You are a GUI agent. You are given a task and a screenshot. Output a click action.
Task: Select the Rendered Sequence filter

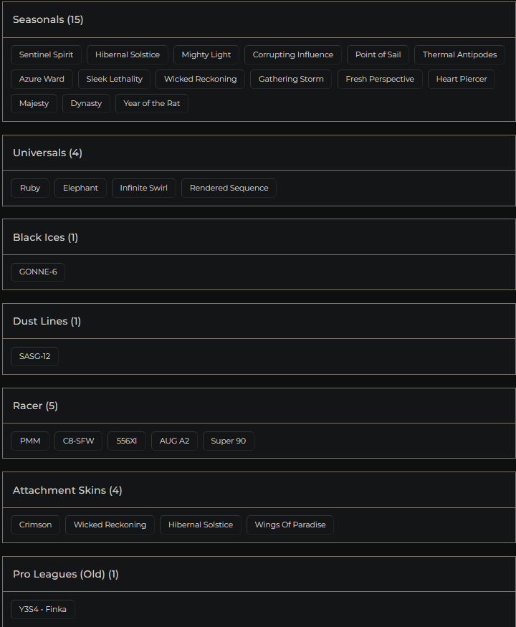[x=229, y=188]
